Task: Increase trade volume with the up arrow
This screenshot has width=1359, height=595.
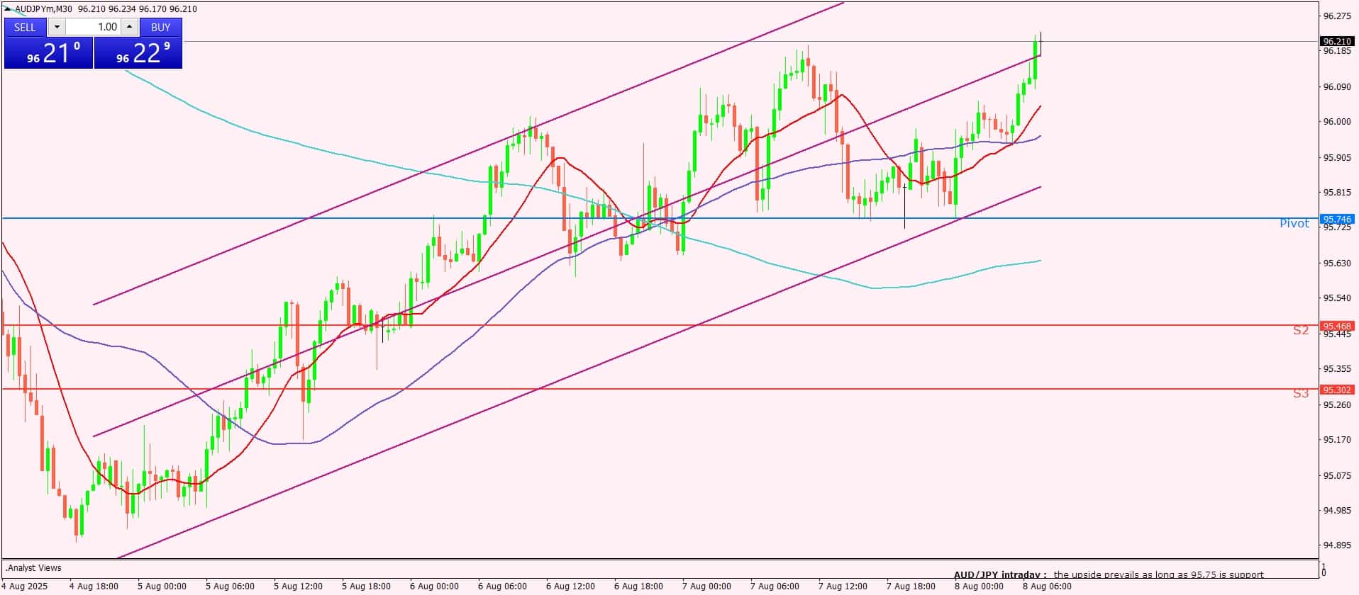Action: pyautogui.click(x=129, y=27)
